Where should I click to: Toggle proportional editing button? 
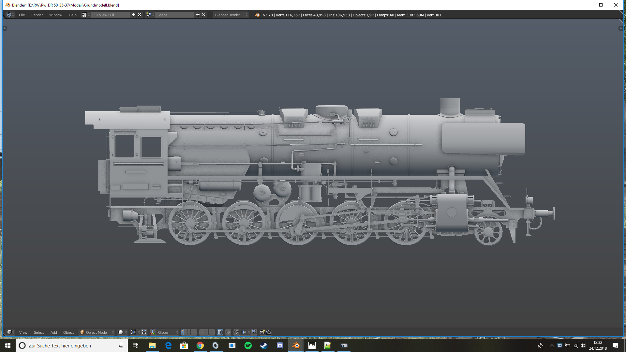(228, 332)
